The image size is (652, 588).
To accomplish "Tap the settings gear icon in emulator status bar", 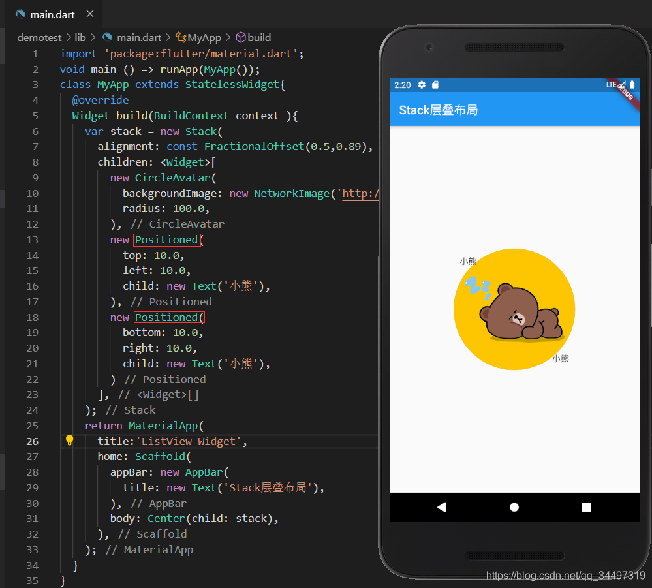I will [x=422, y=85].
